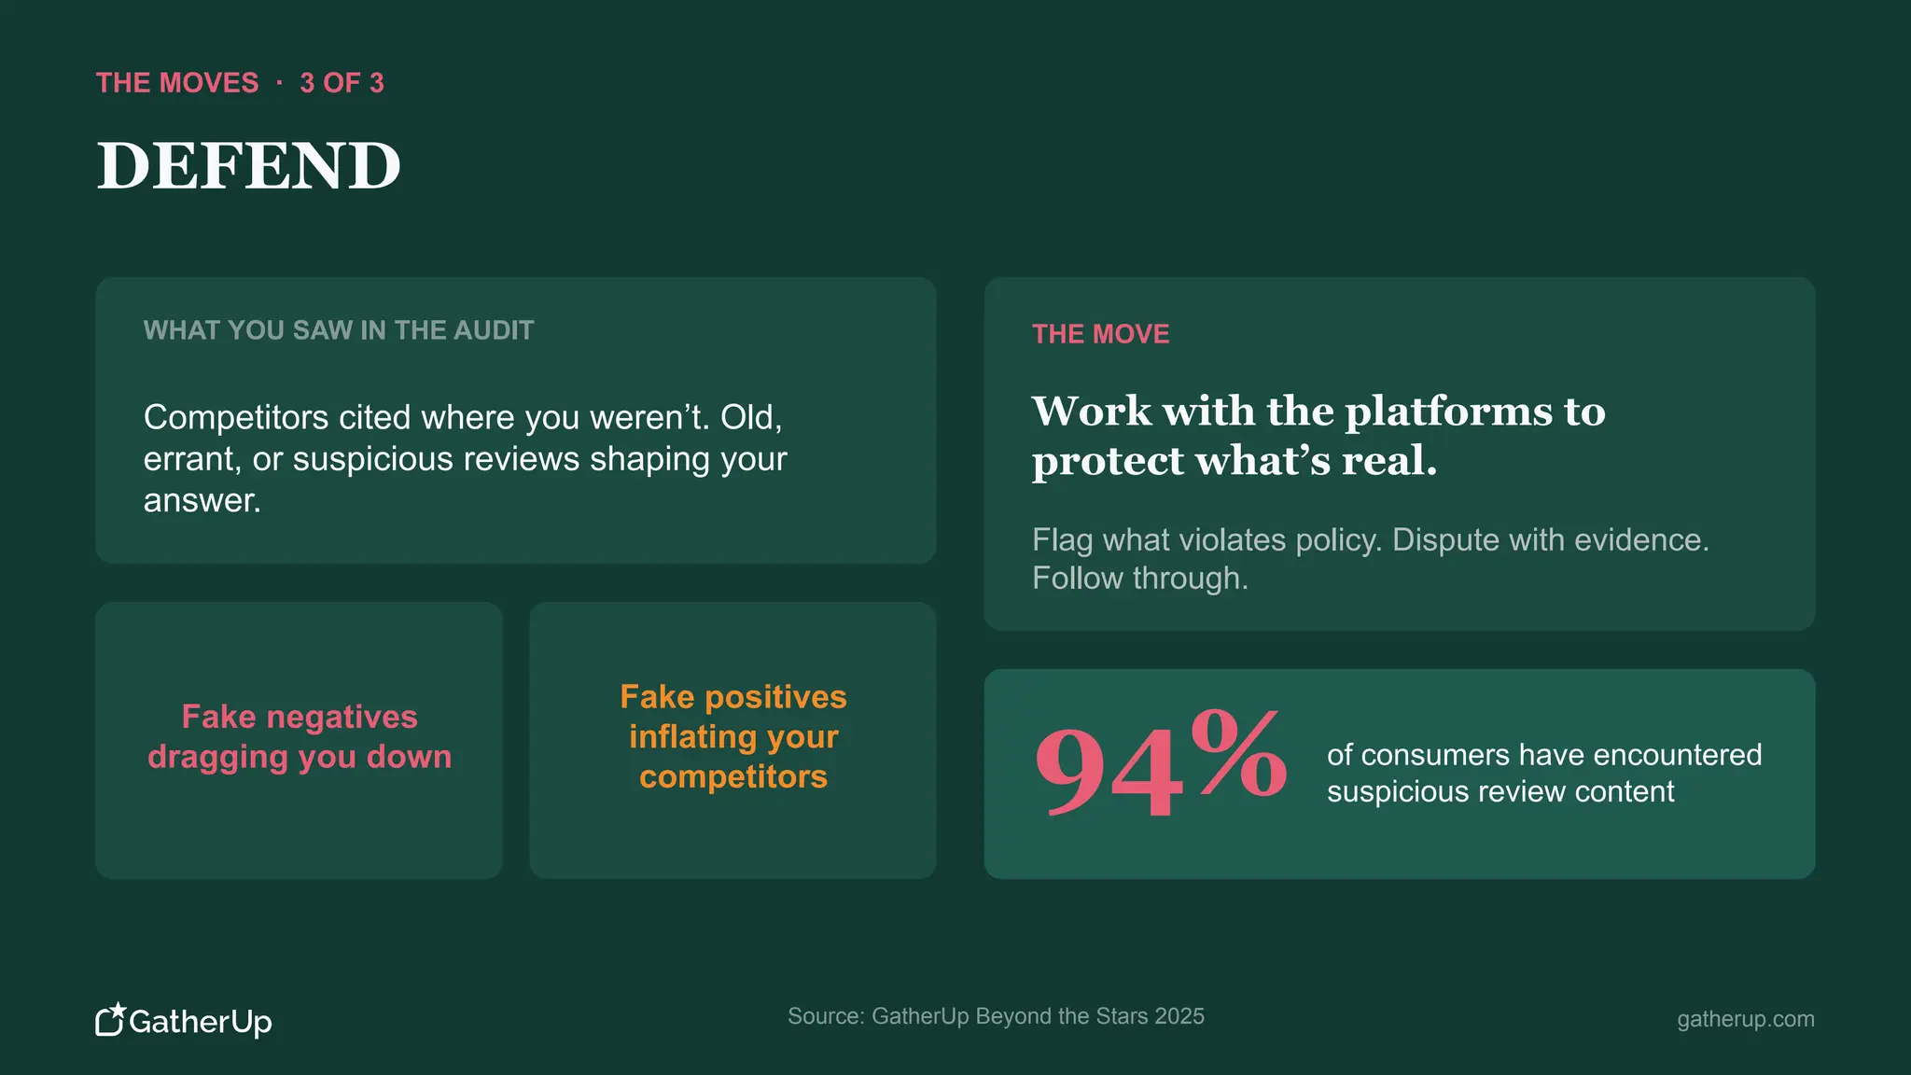The image size is (1911, 1075).
Task: Click the Fake negatives dragging you down card
Action: click(x=299, y=740)
